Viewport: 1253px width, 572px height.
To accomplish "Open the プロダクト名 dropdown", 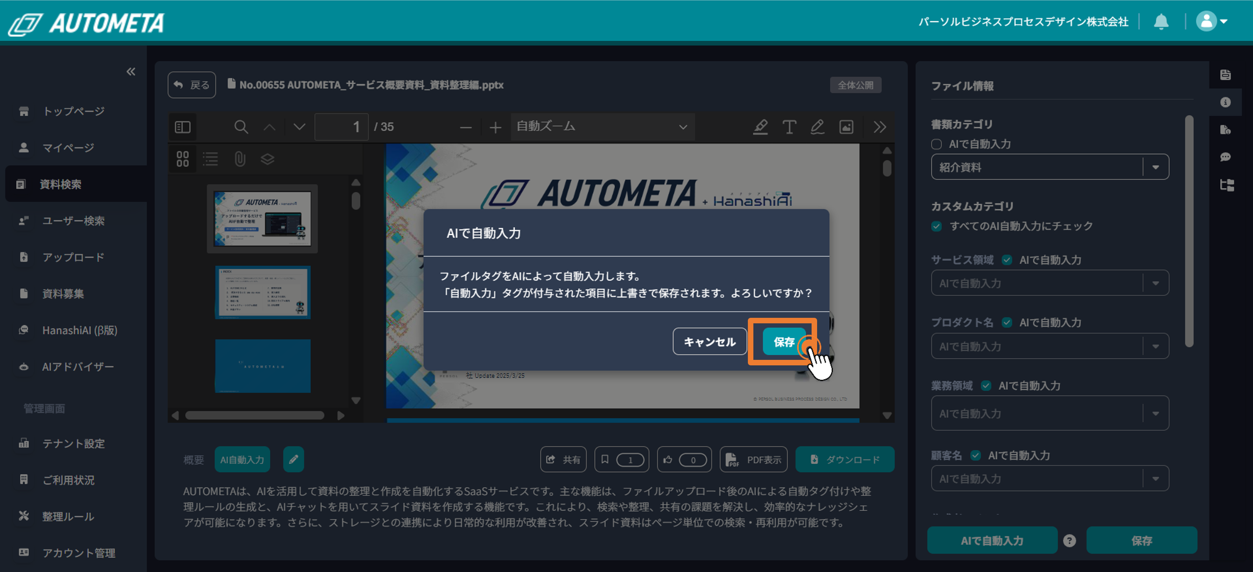I will coord(1050,346).
